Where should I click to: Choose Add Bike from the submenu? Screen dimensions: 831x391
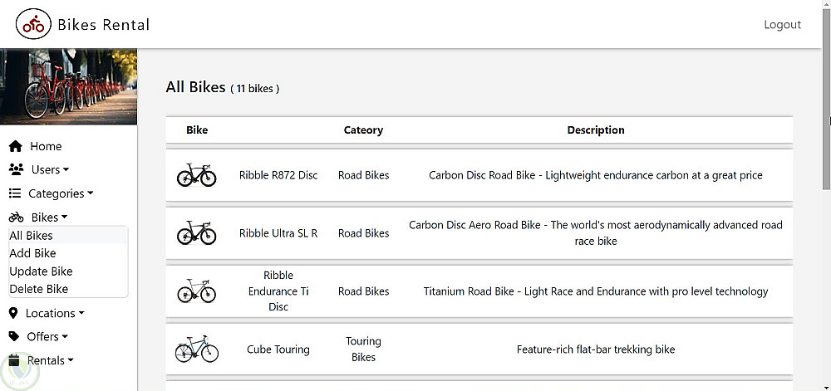[x=33, y=253]
